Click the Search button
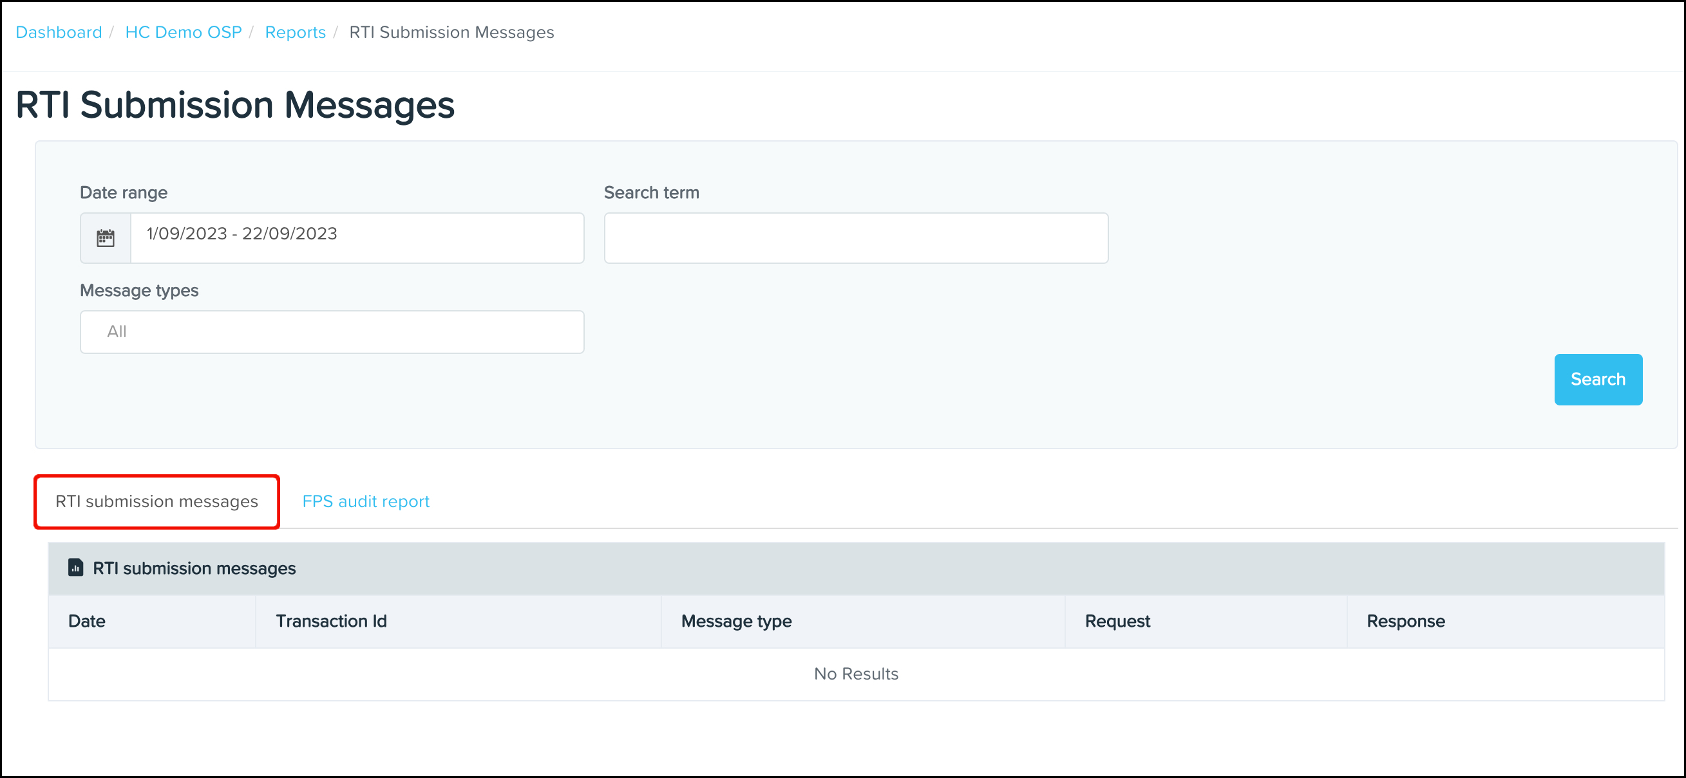The height and width of the screenshot is (778, 1686). (x=1598, y=379)
